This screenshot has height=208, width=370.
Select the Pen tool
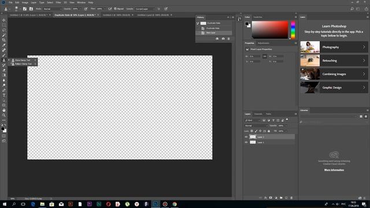4,90
